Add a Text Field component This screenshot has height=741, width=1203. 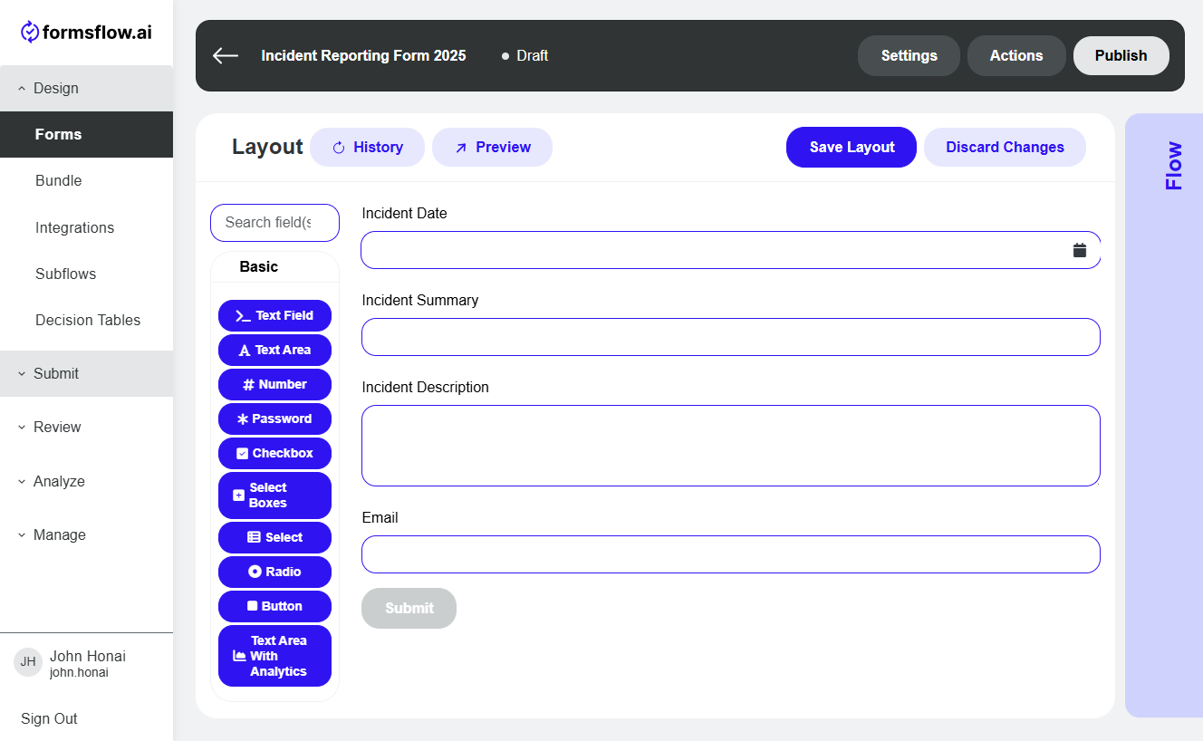click(274, 315)
